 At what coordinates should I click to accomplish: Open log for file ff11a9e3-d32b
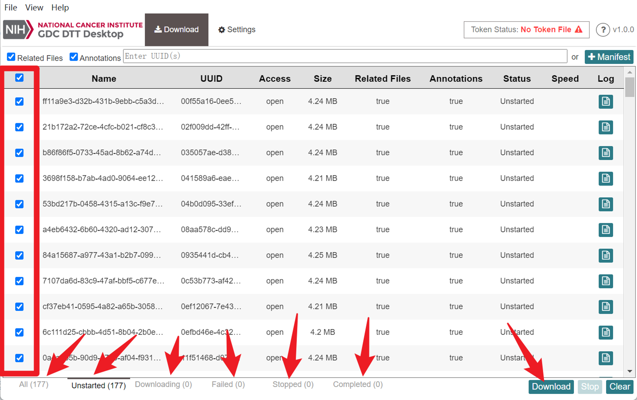(605, 102)
